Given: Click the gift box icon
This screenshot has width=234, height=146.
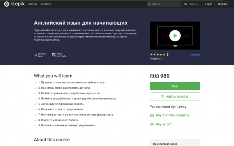Looking at the screenshot, I should [152, 125].
